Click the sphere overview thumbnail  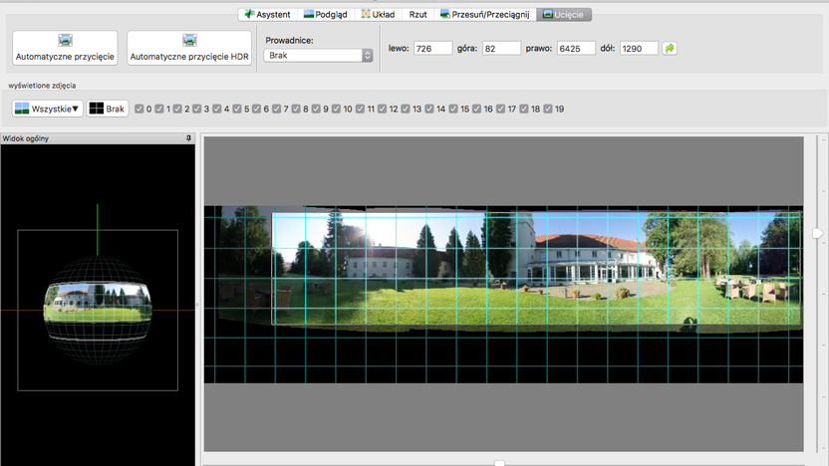98,310
